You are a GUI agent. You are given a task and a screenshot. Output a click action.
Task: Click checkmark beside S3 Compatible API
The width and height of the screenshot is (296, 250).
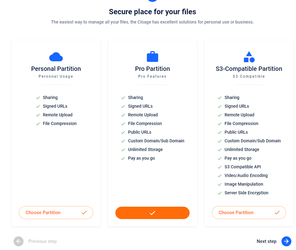click(220, 167)
